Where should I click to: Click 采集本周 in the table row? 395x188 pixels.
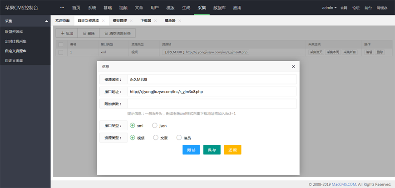(x=333, y=52)
